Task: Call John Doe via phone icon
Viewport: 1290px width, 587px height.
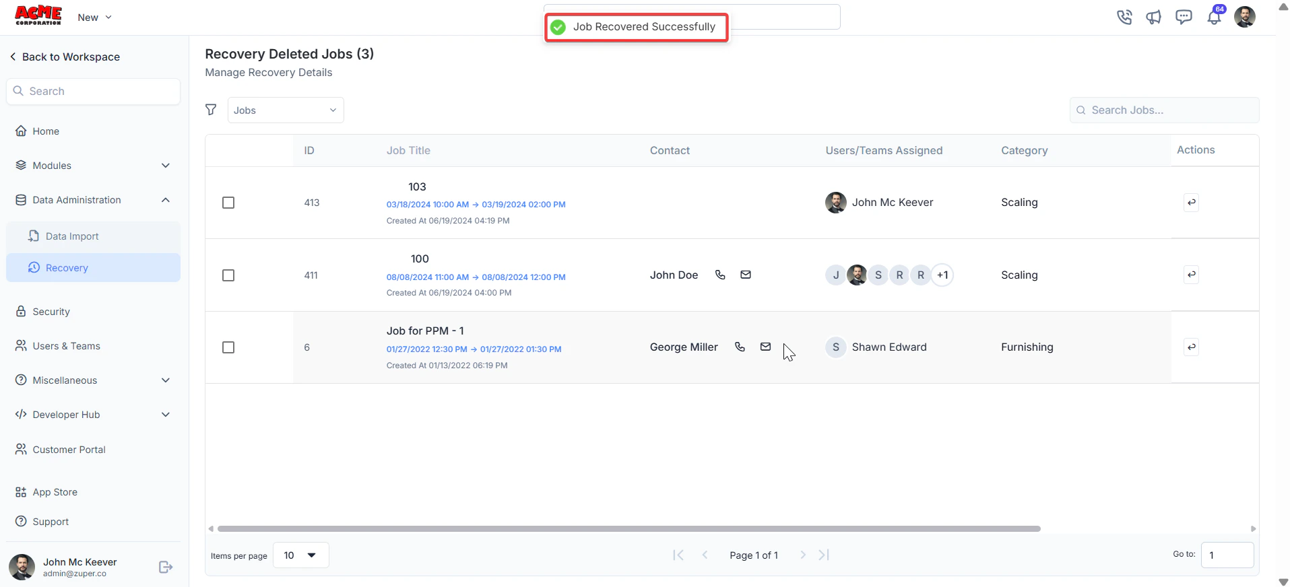Action: (x=720, y=275)
